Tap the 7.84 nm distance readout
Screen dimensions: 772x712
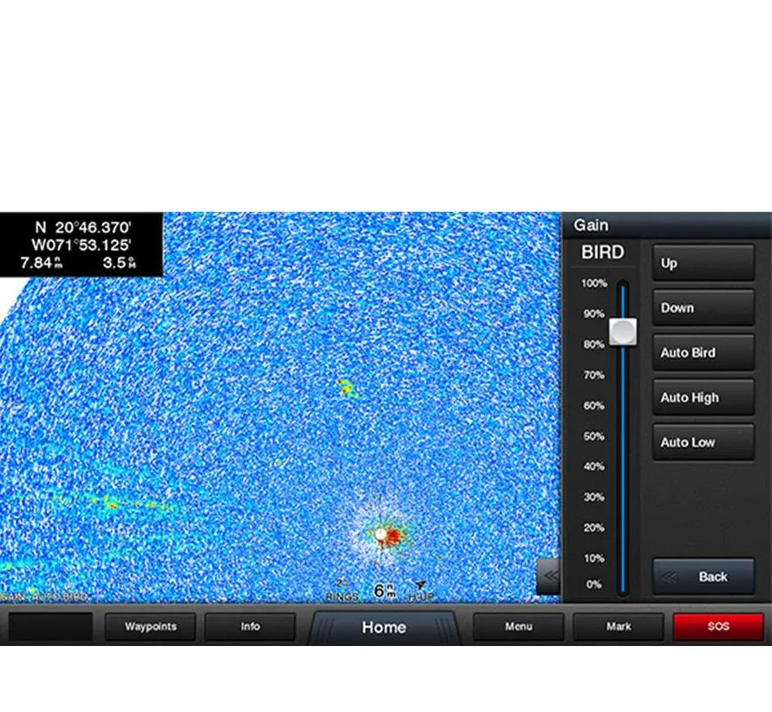(42, 262)
